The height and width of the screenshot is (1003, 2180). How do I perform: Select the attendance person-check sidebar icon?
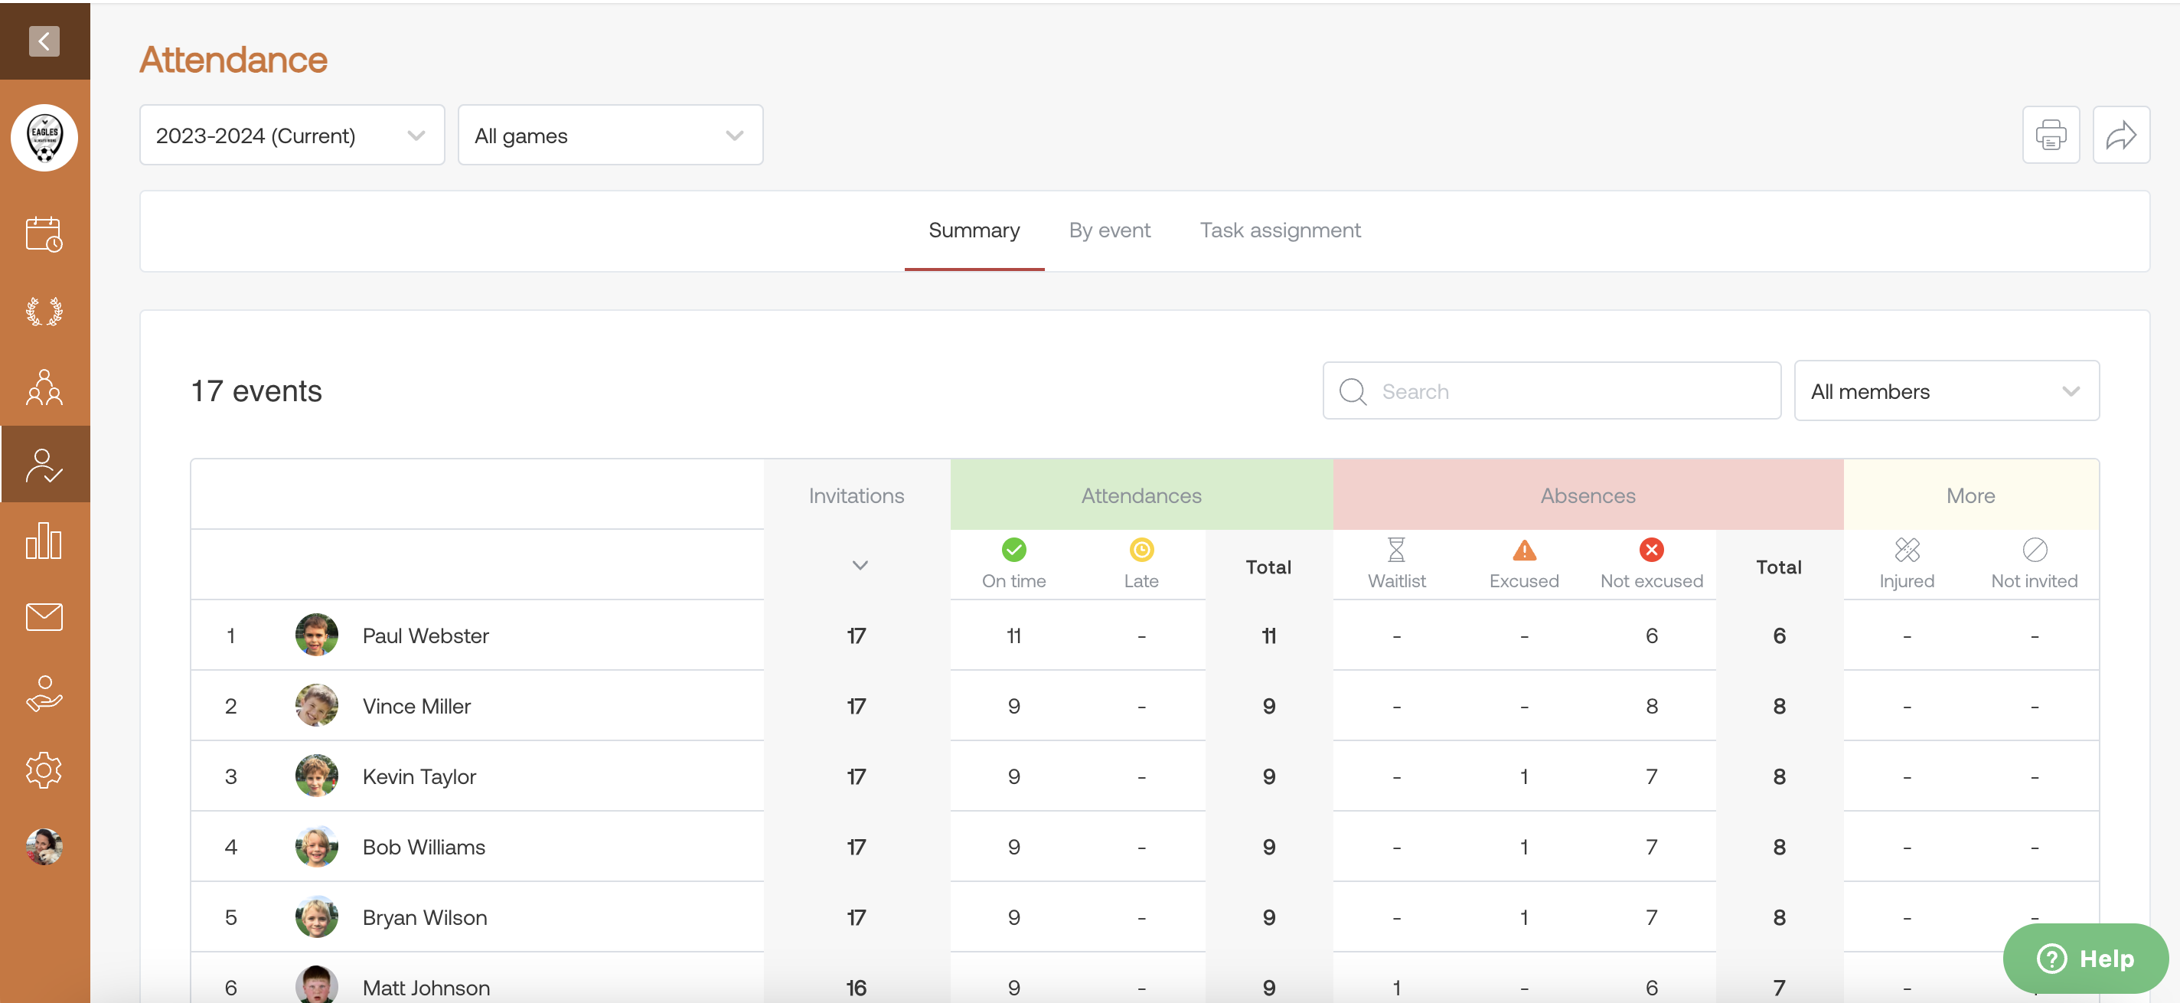click(44, 465)
